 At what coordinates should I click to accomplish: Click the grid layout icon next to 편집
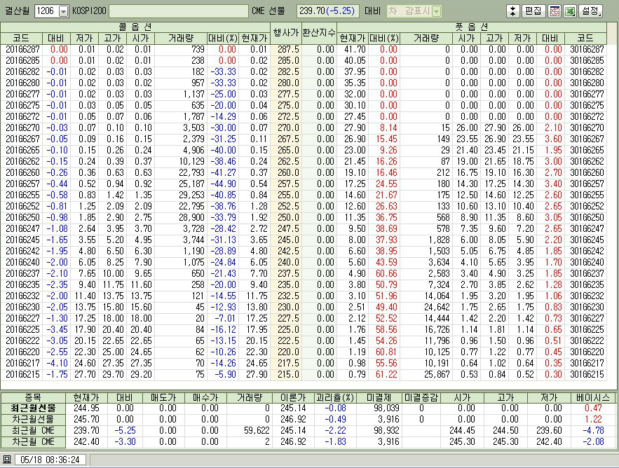554,11
